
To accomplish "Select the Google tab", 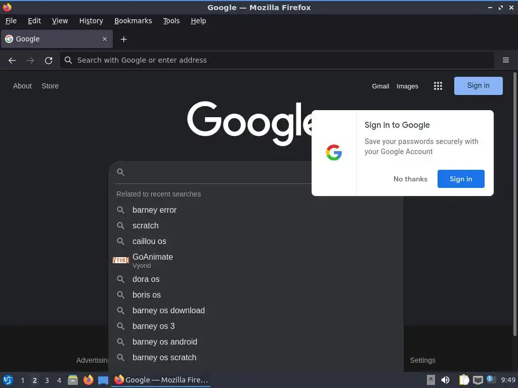I will pos(57,39).
